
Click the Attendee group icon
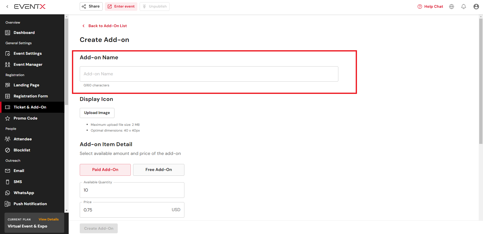click(8, 139)
